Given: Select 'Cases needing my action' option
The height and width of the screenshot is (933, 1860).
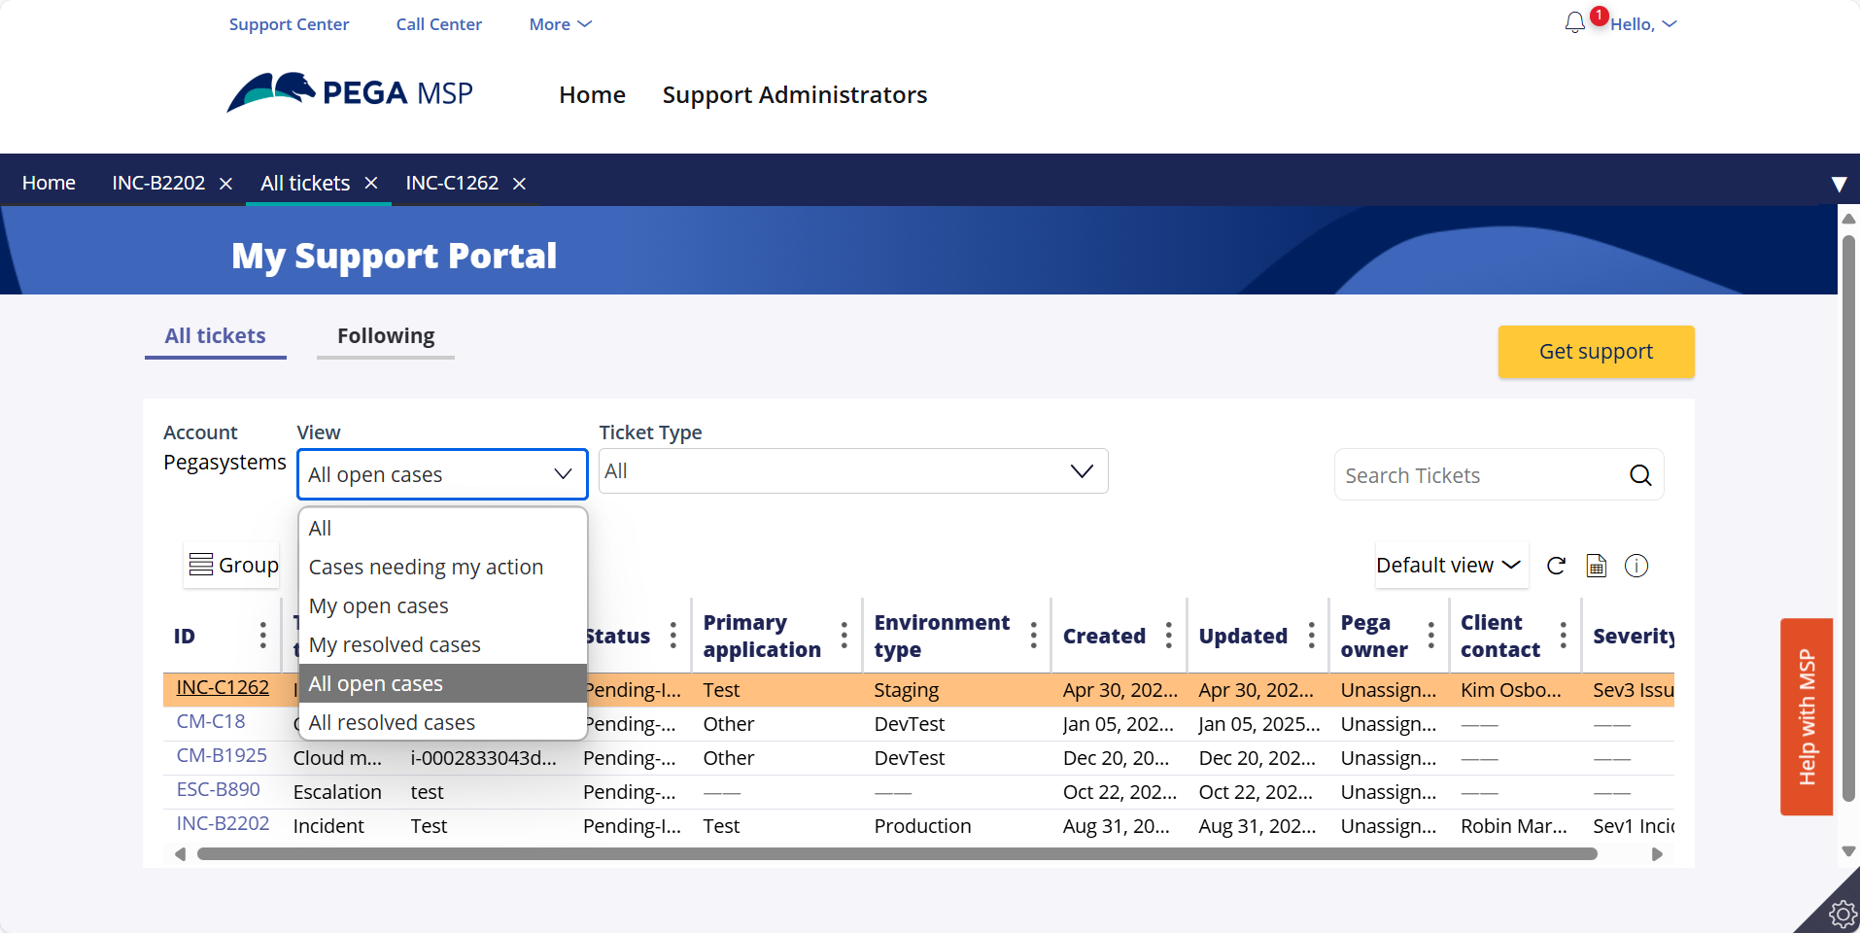Looking at the screenshot, I should [x=426, y=567].
